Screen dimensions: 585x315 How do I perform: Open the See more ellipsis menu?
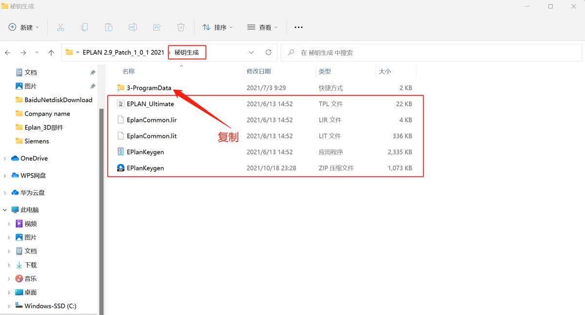tap(298, 27)
